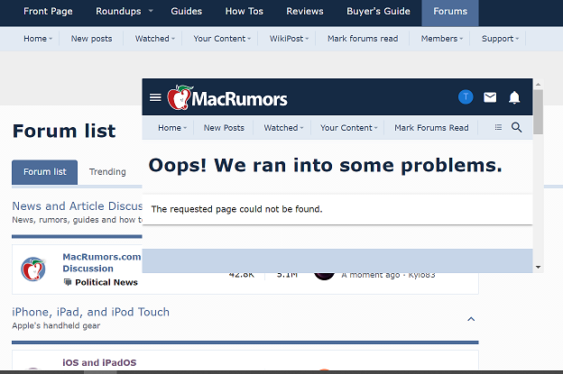Open the Political News subforum link
The height and width of the screenshot is (374, 563).
(106, 282)
